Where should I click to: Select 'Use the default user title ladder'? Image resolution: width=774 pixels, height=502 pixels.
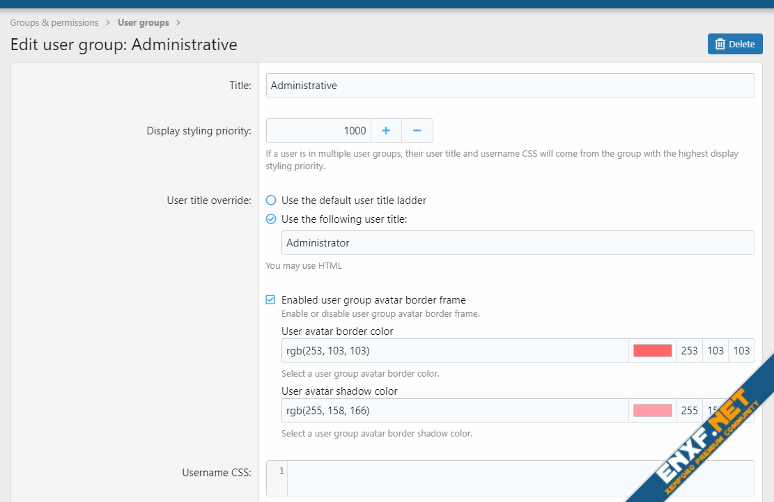271,201
